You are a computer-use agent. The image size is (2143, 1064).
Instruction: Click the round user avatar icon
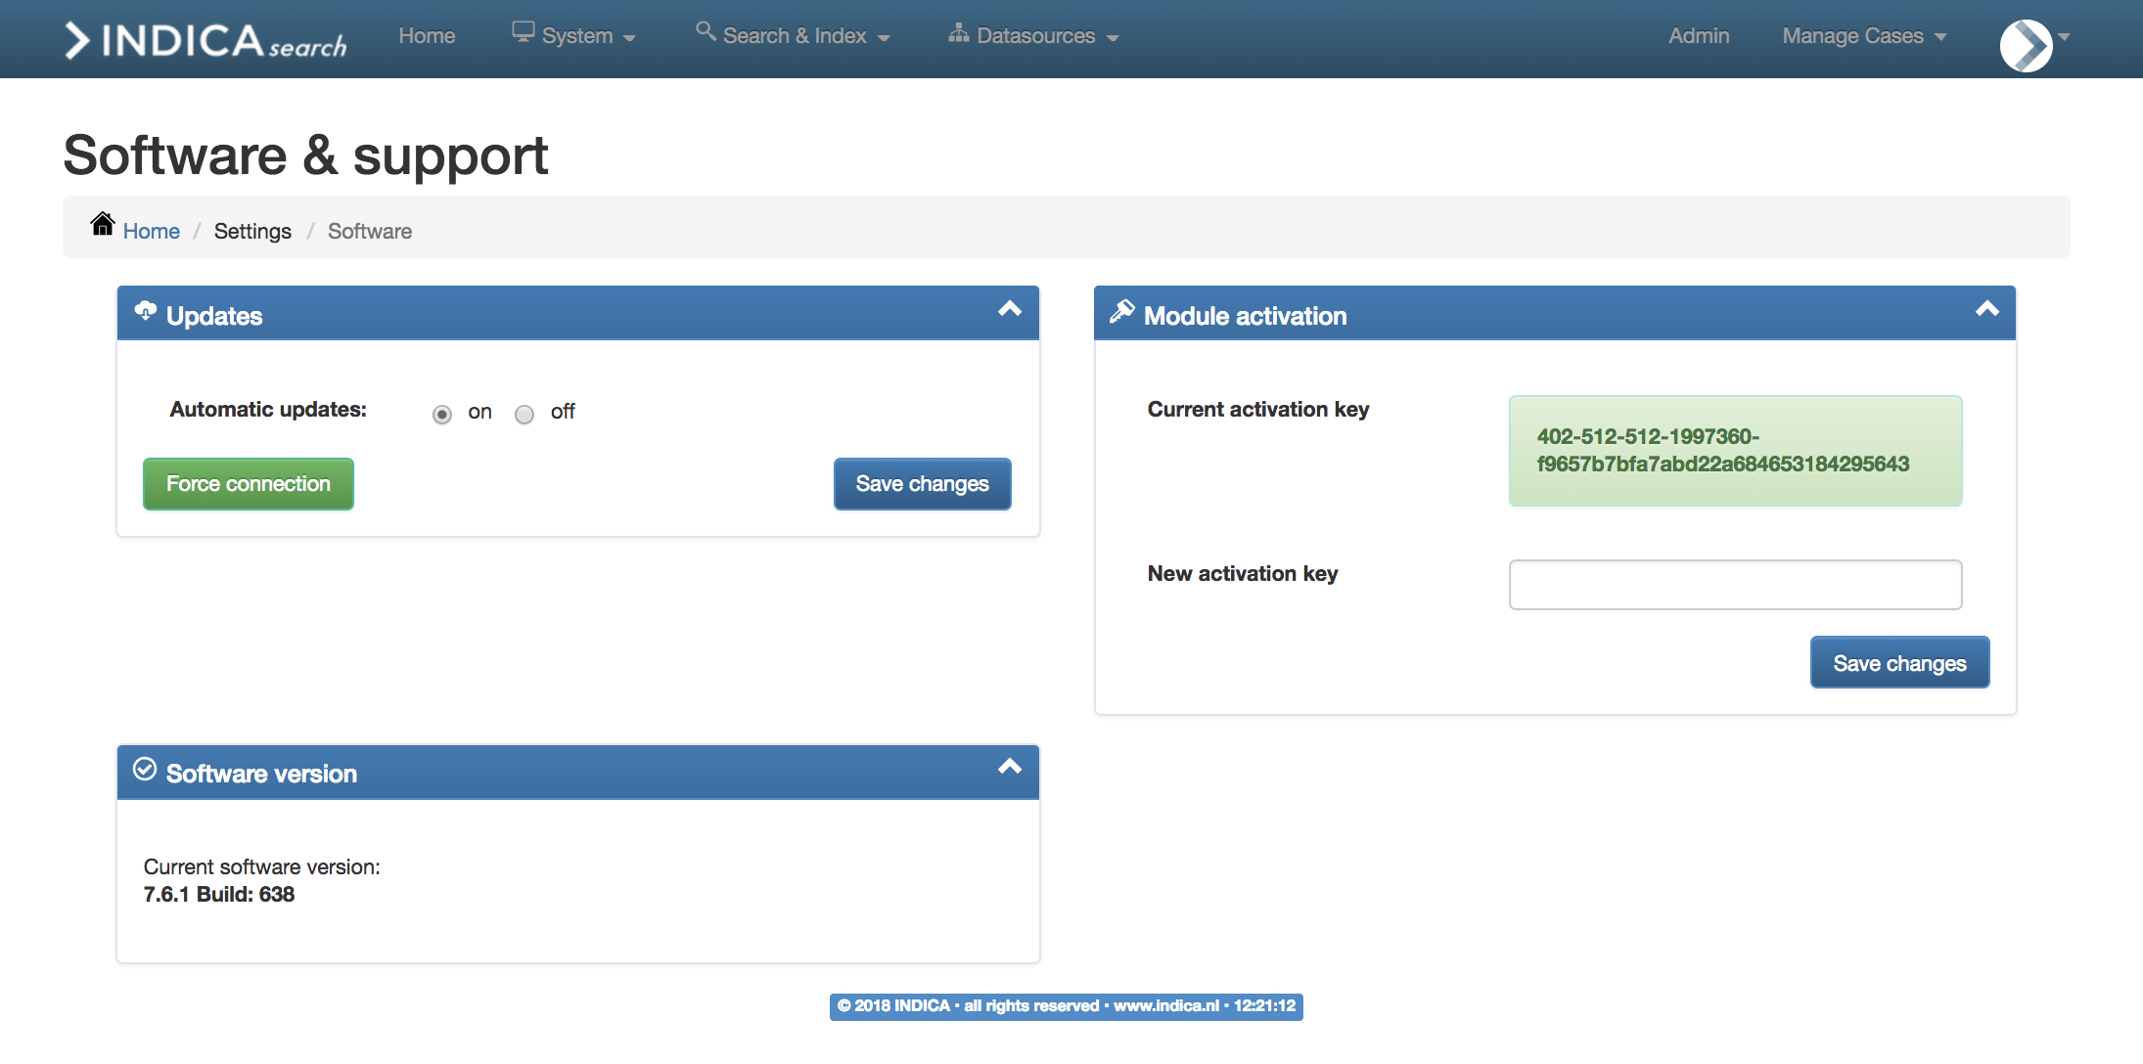pos(2026,45)
